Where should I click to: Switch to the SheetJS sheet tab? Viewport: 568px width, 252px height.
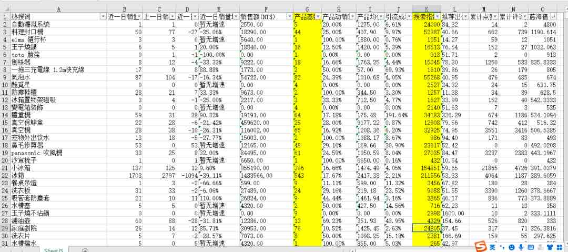coord(54,250)
